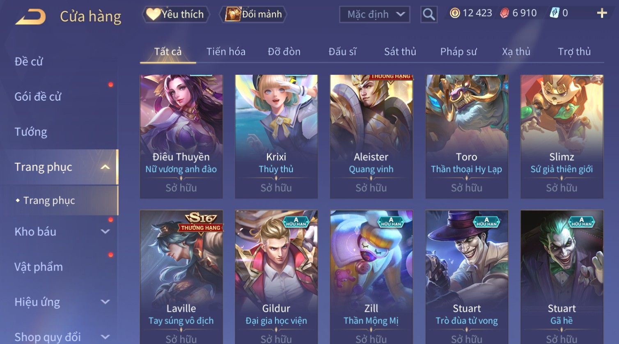This screenshot has width=619, height=344.
Task: Go to Tướng in the sidebar
Action: pos(31,132)
